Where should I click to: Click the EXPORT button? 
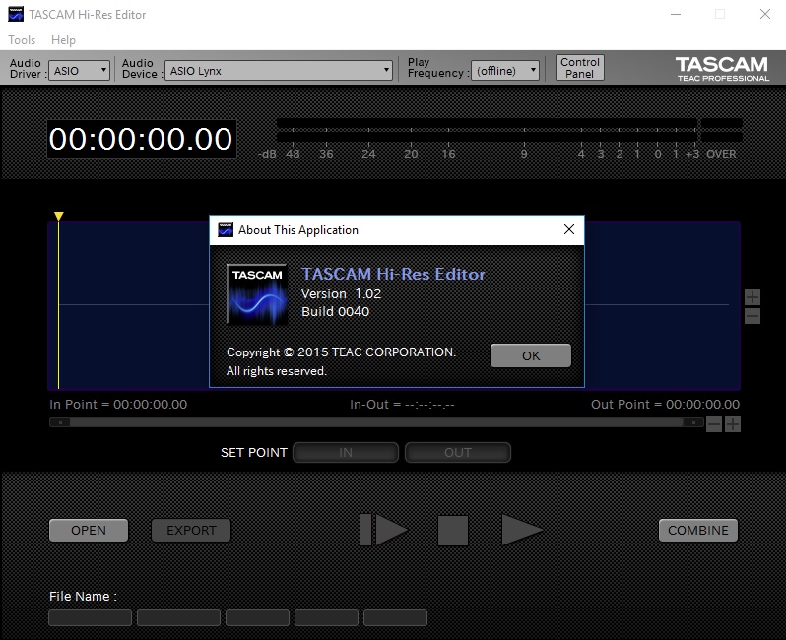[x=191, y=531]
